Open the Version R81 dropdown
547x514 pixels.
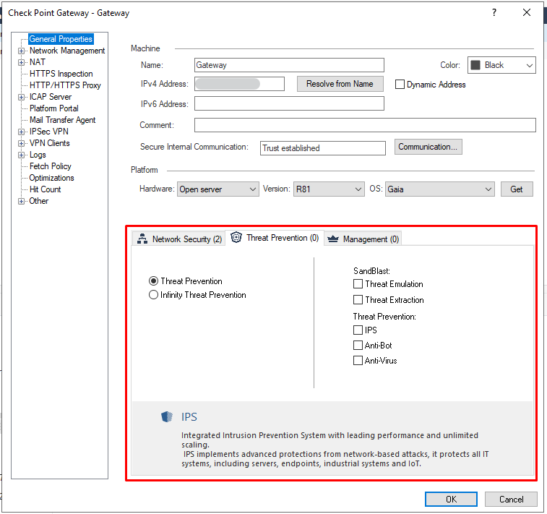(328, 189)
